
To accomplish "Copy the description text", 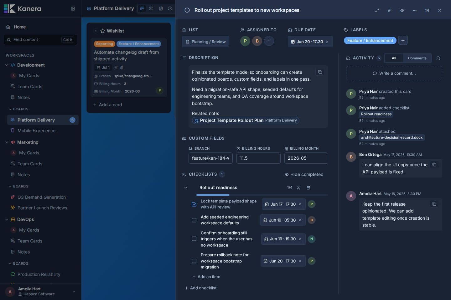I will 320,72.
